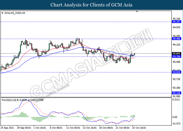Click the latest green MACD histogram bar
This screenshot has width=183, height=131.
tap(135, 116)
